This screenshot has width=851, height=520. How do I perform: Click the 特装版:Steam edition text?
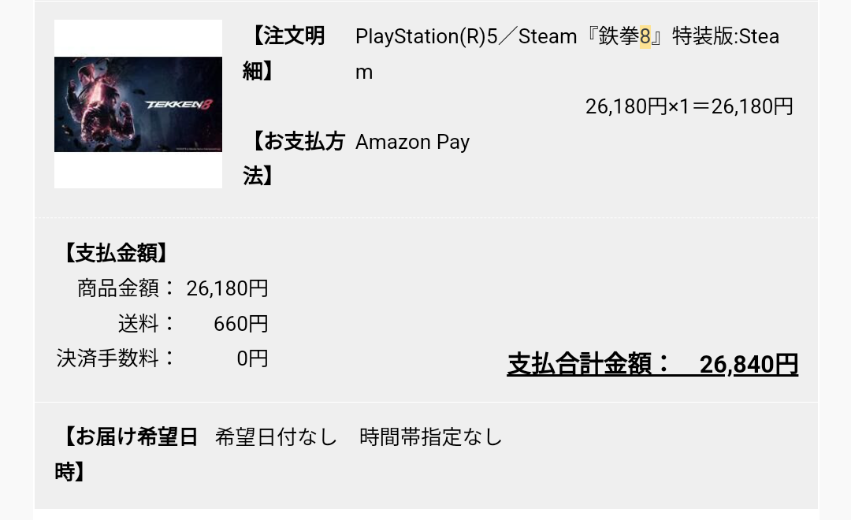[x=727, y=36]
